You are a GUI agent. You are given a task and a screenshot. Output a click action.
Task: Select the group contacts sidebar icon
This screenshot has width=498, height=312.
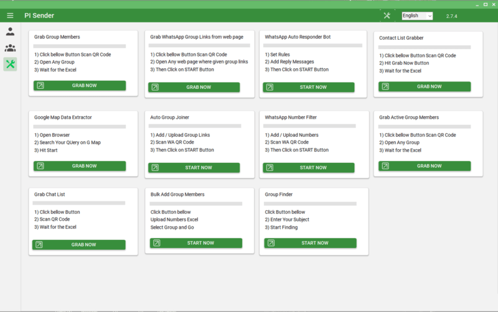click(x=10, y=48)
